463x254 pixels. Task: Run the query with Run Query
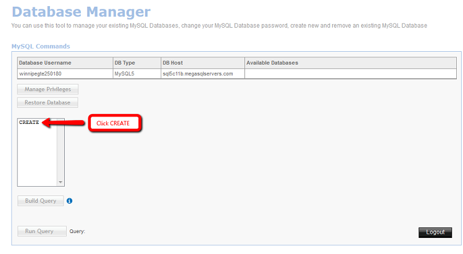tap(42, 231)
